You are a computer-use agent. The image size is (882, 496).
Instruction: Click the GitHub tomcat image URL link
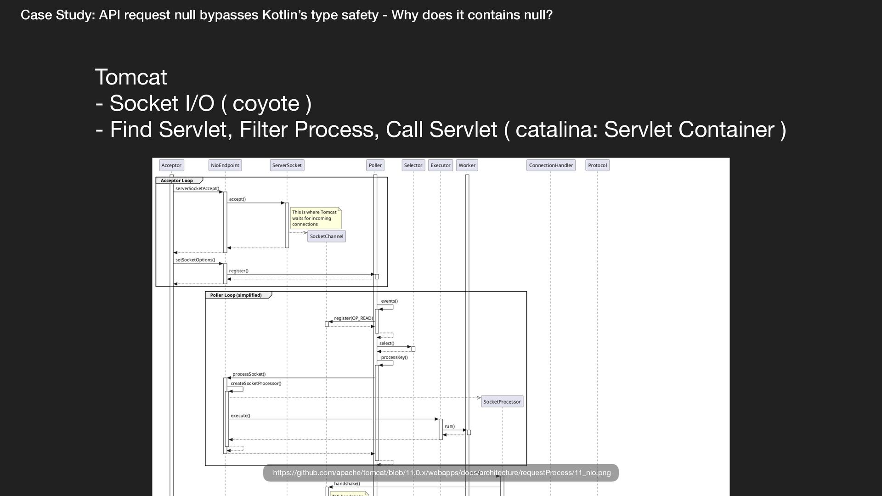pos(441,473)
